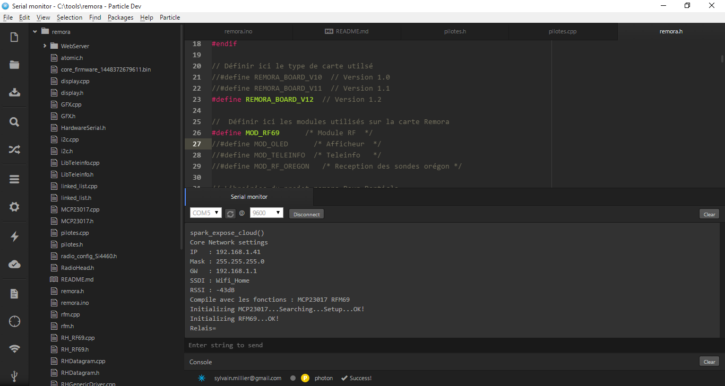
Task: Open the WiFi setup icon
Action: click(14, 349)
